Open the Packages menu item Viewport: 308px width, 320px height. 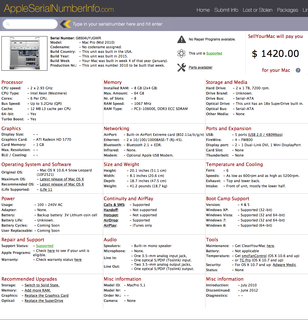pyautogui.click(x=287, y=10)
